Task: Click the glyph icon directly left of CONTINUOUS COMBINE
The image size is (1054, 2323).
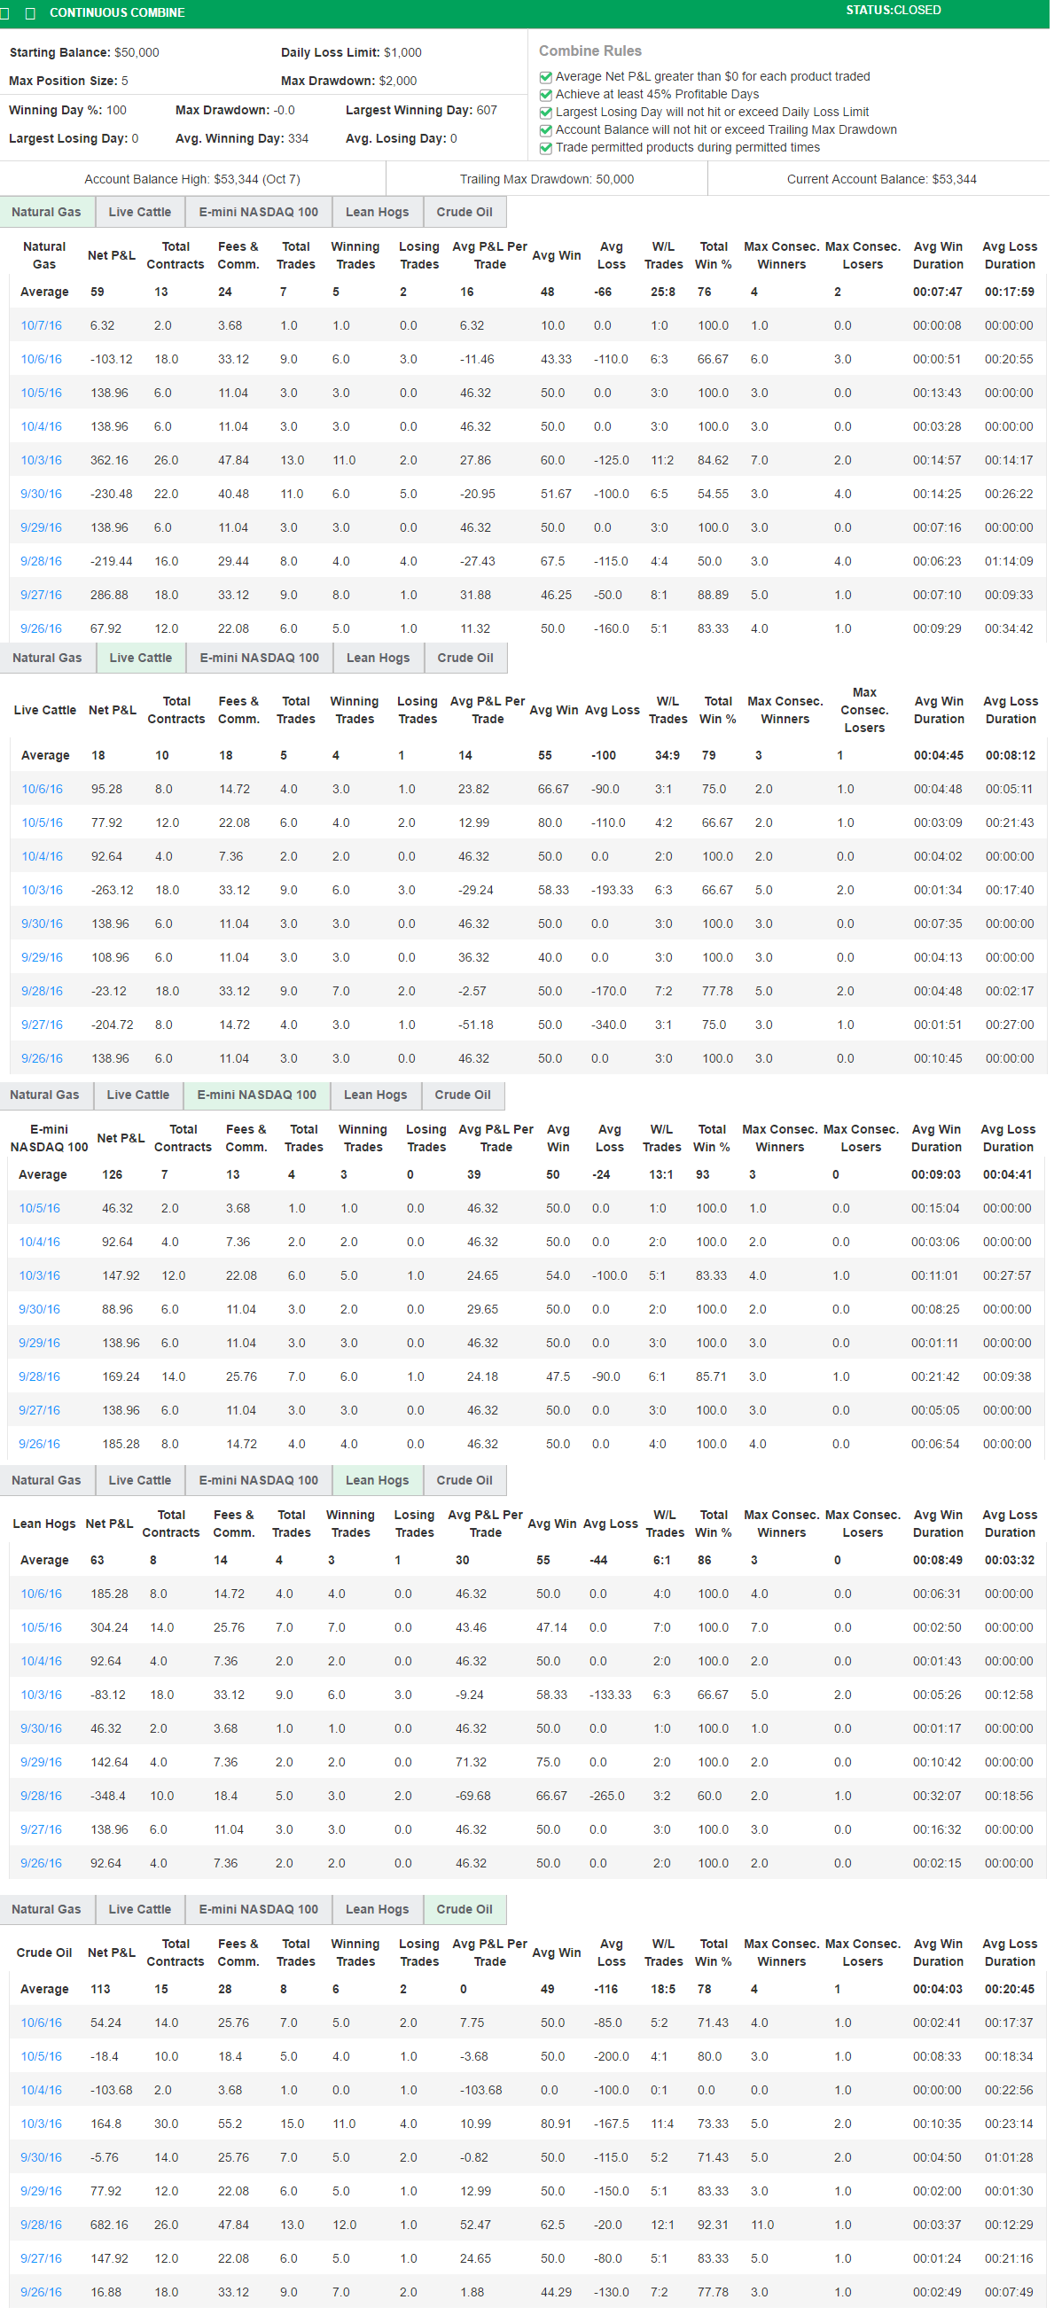Action: pos(30,13)
